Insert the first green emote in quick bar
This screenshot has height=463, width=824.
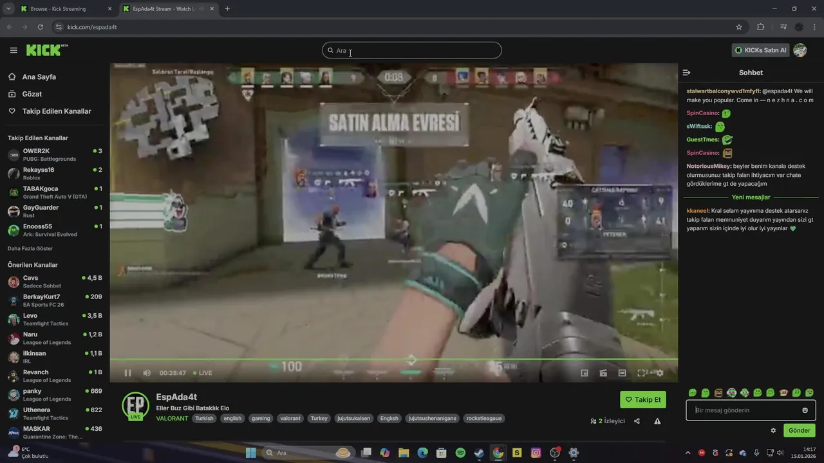click(693, 392)
